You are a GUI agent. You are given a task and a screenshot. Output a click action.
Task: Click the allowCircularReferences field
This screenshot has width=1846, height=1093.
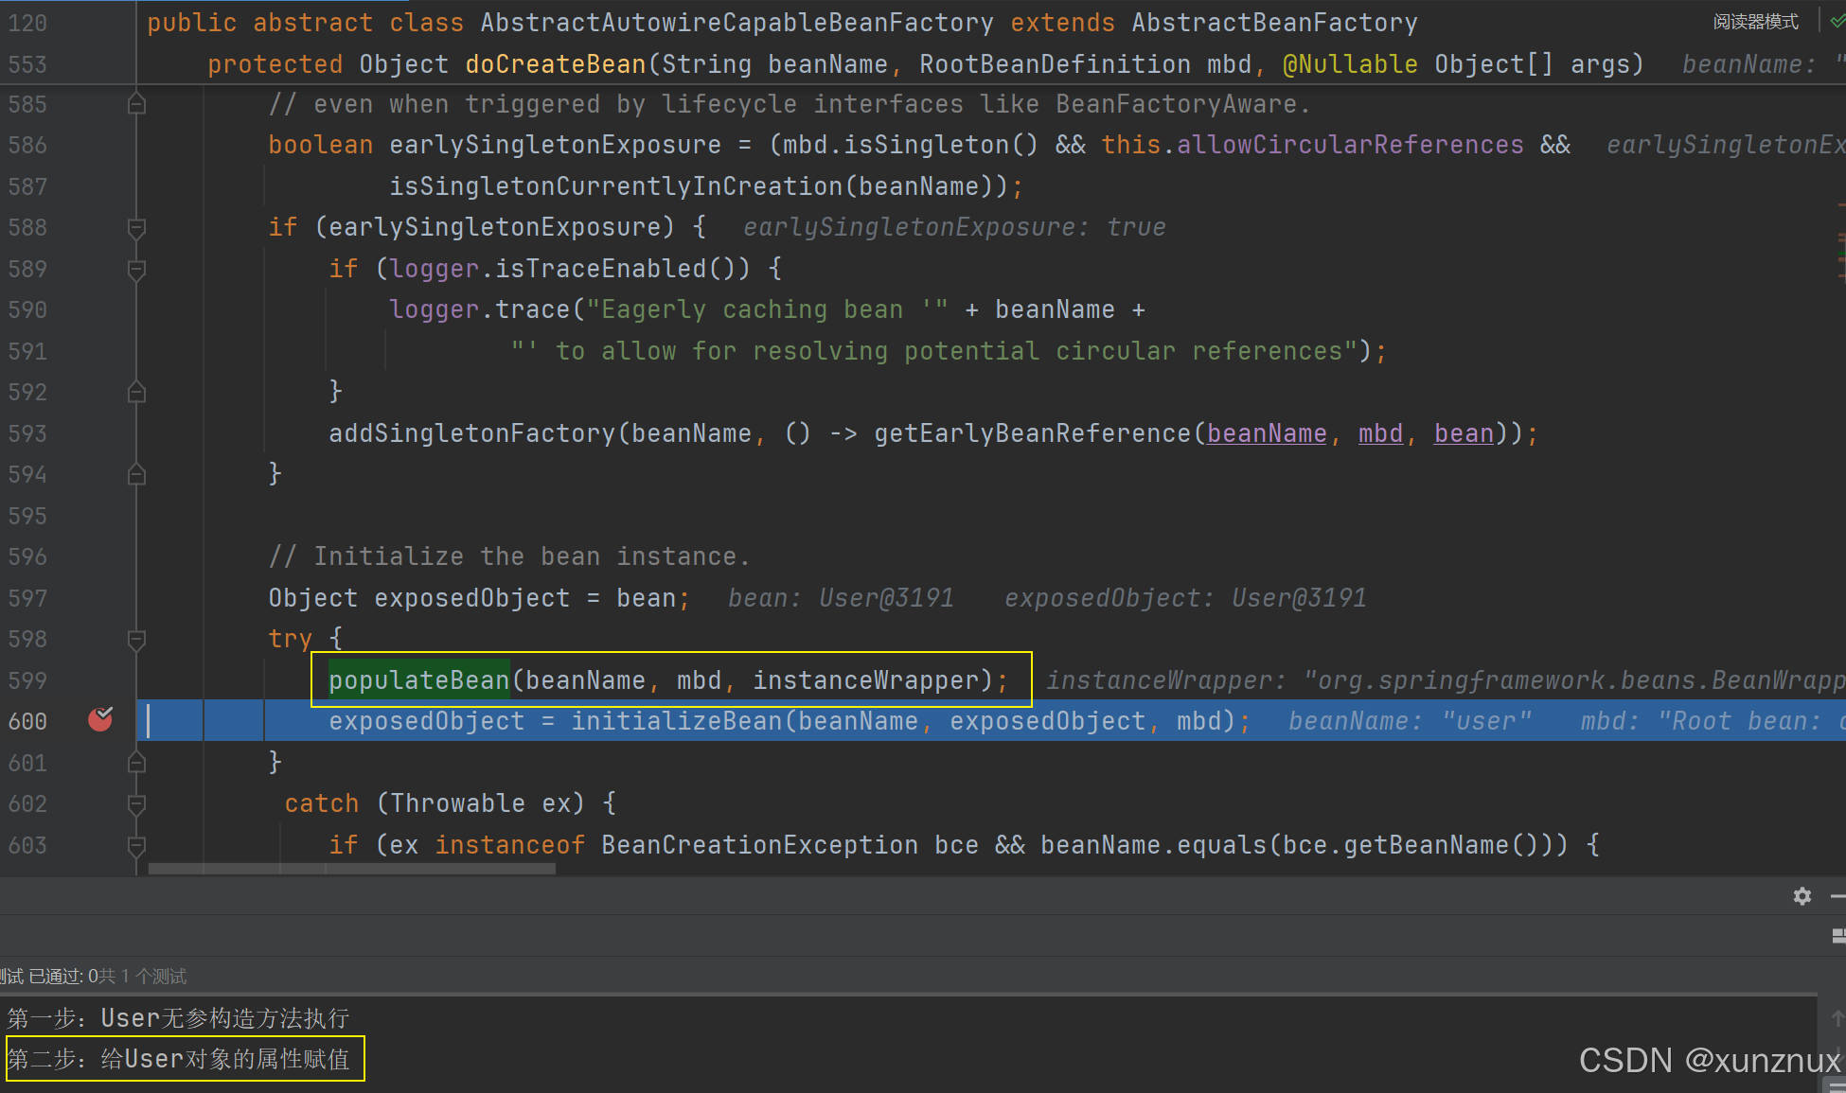tap(1350, 145)
